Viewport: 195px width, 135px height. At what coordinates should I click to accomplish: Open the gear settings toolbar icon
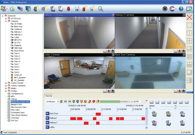(12, 9)
